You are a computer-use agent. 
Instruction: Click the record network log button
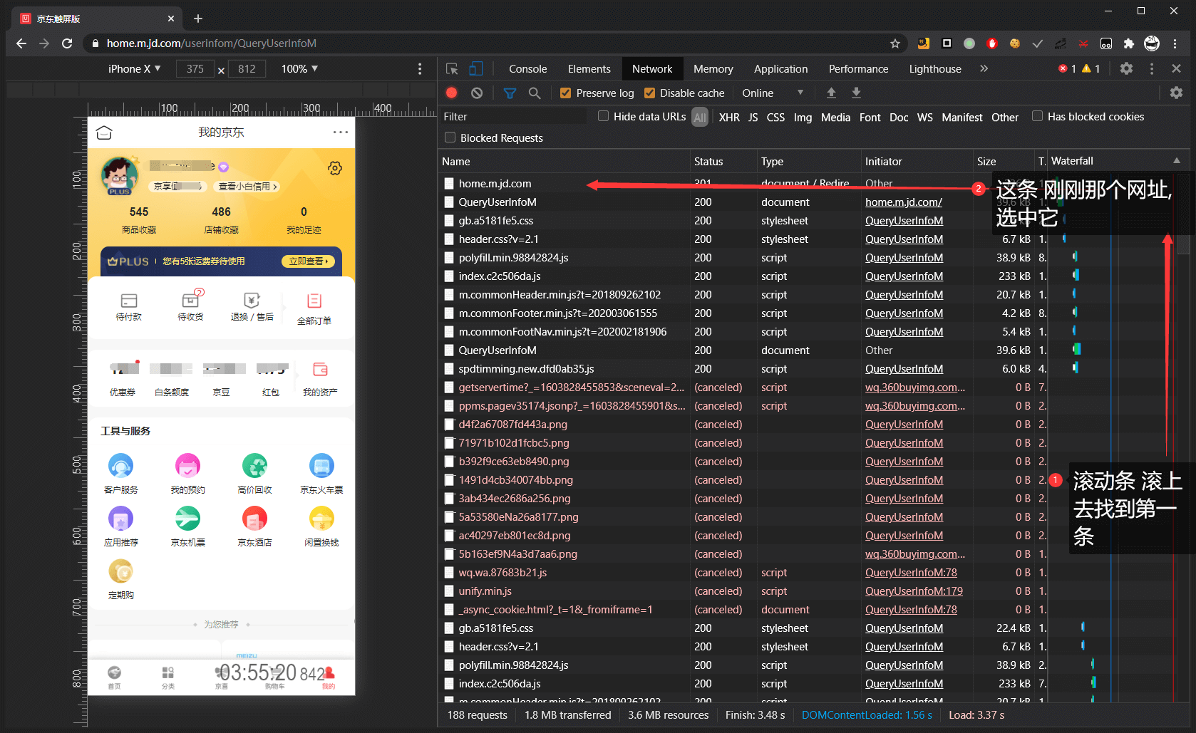(451, 93)
